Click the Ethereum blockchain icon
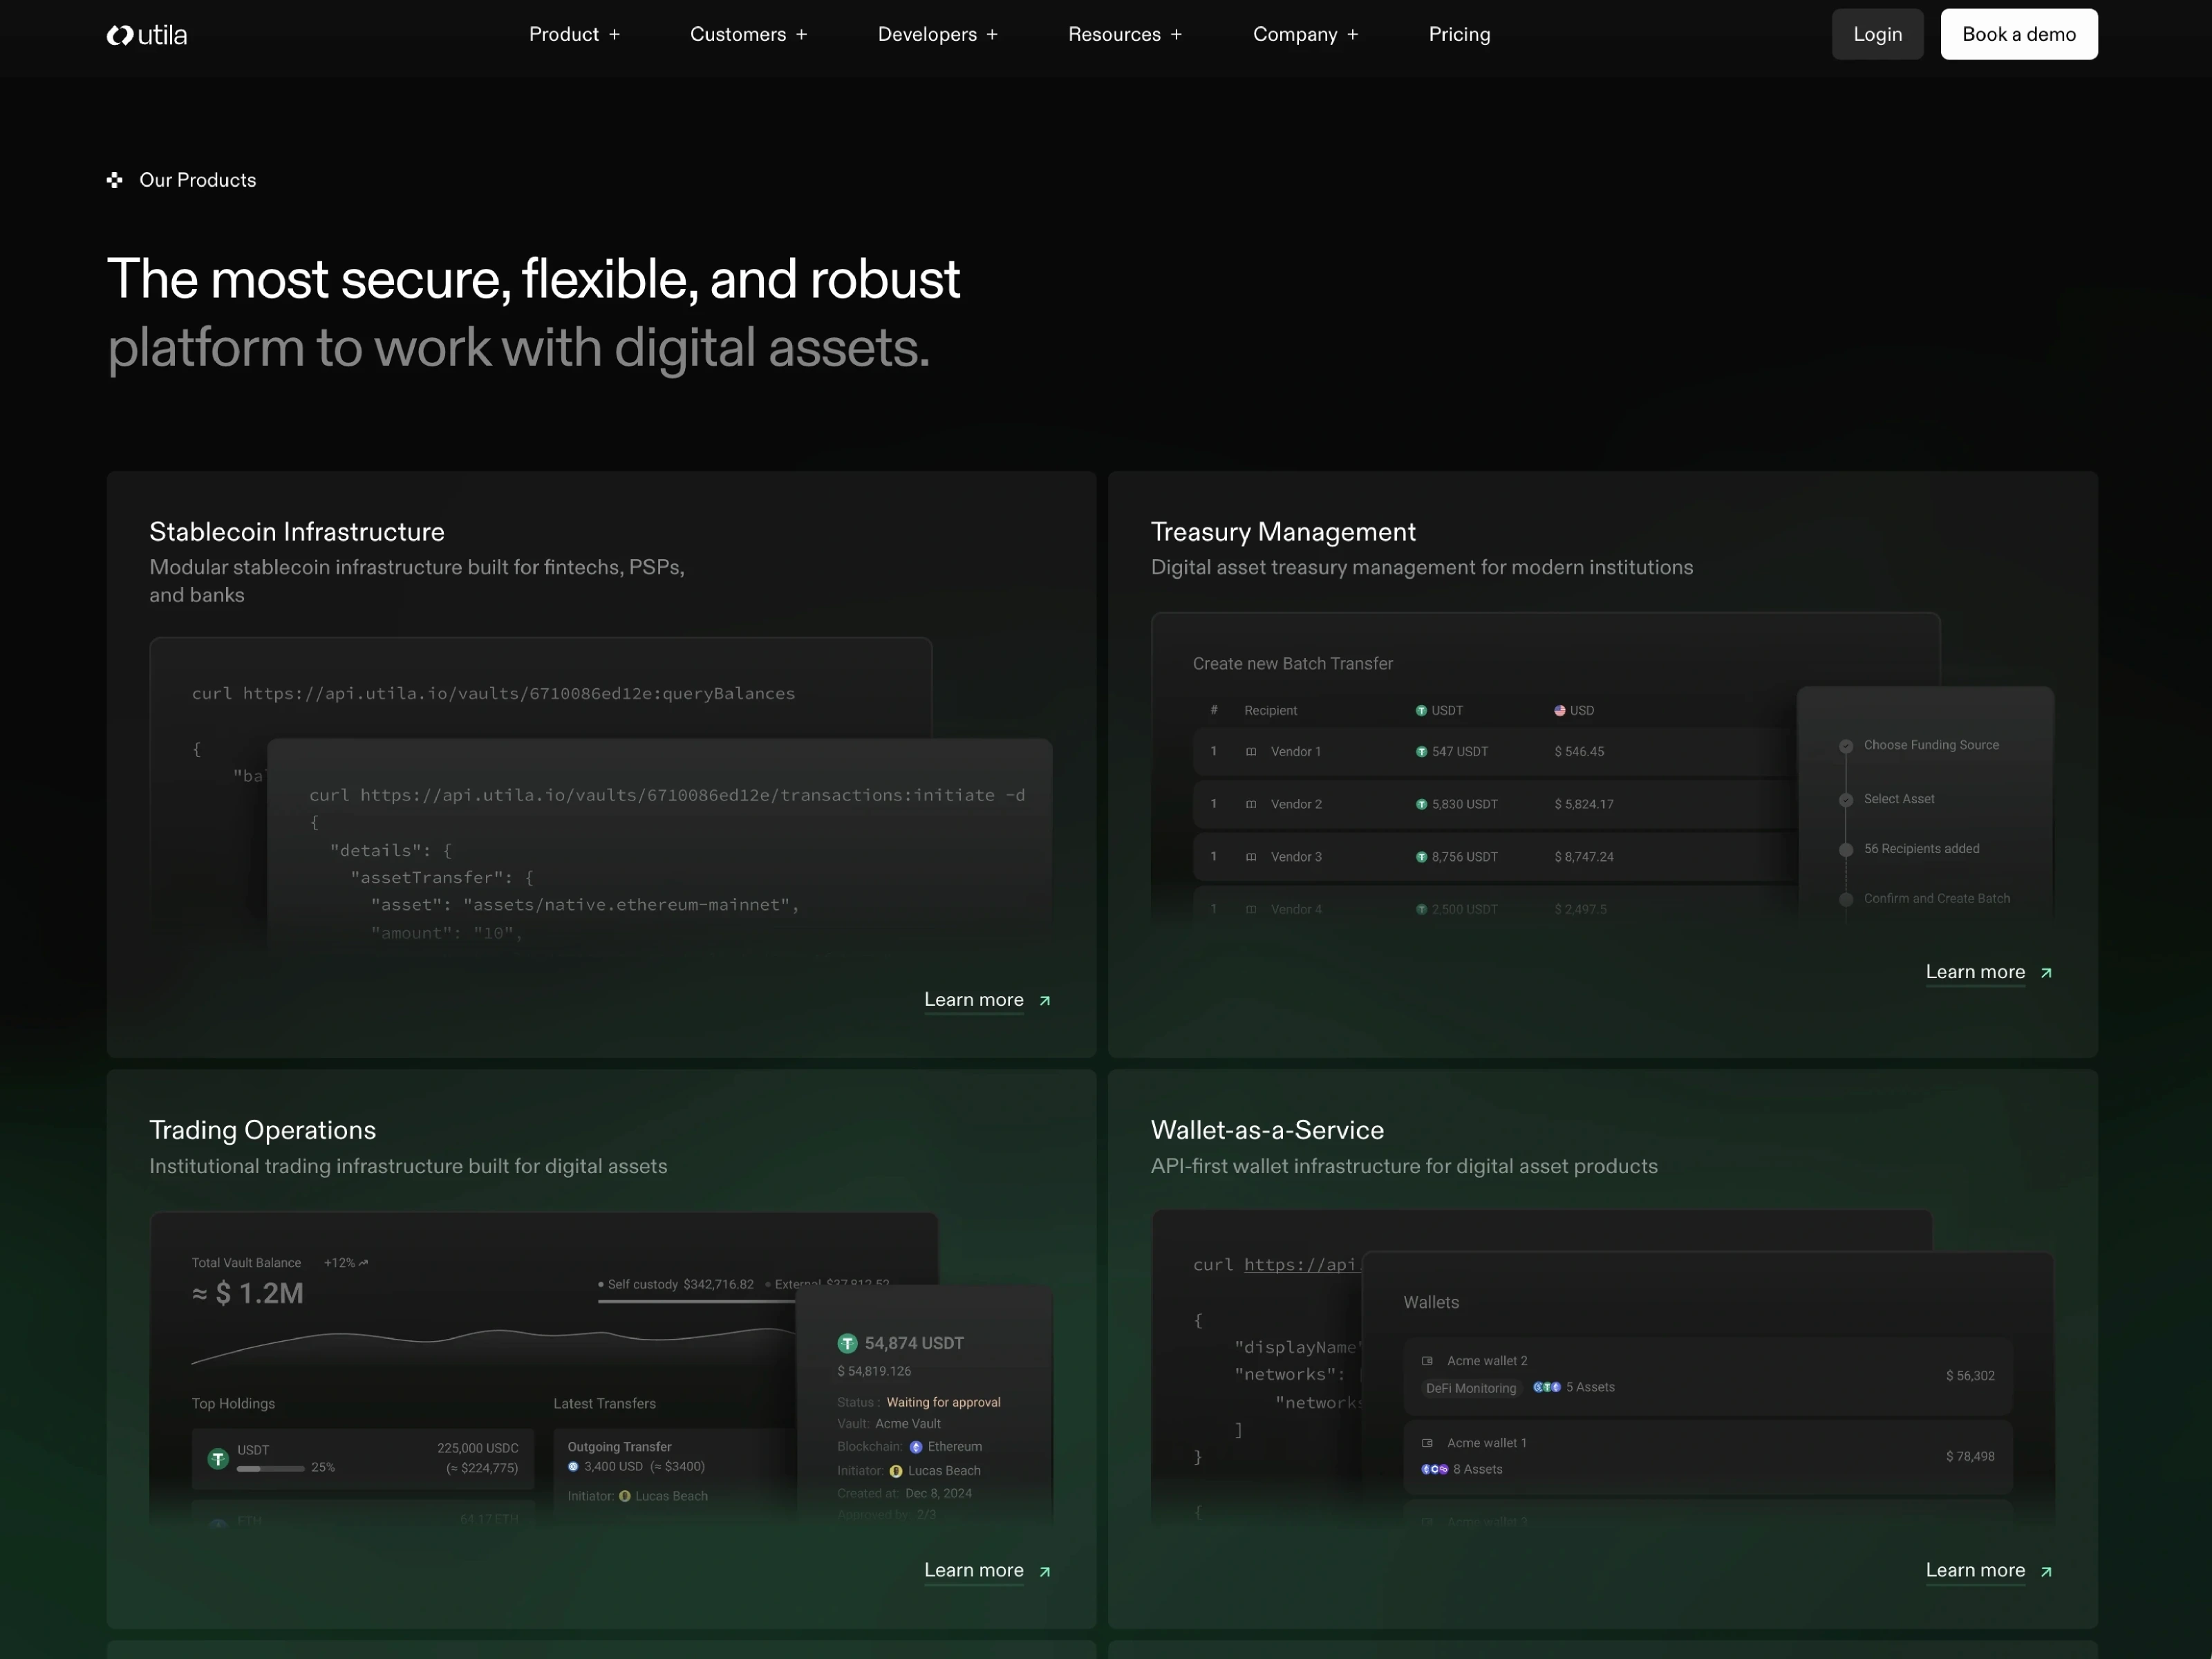The height and width of the screenshot is (1659, 2212). click(x=916, y=1447)
